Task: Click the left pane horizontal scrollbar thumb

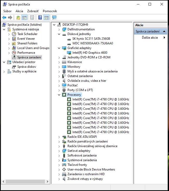Action: pos(25,181)
